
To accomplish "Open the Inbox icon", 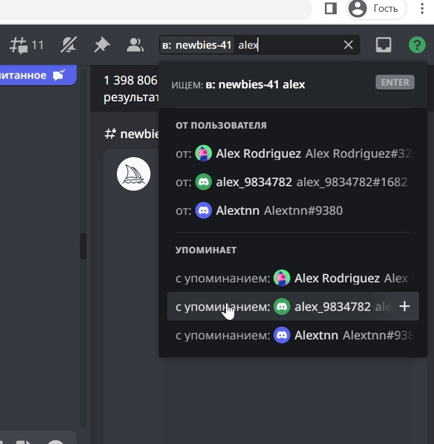I will coord(384,45).
